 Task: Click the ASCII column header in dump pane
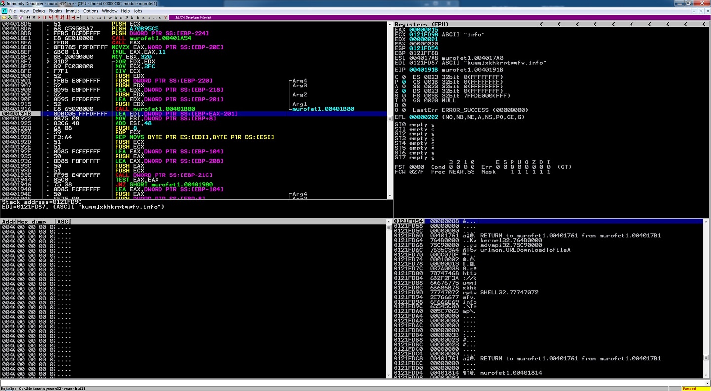tap(64, 222)
